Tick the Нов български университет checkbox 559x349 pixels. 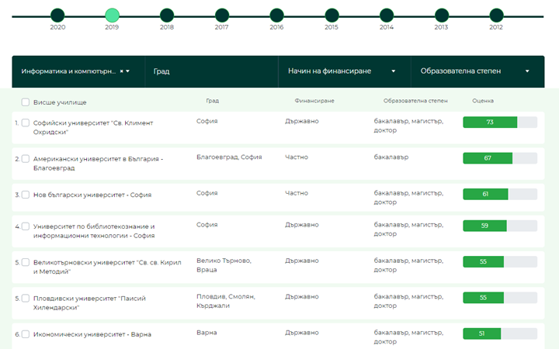26,195
